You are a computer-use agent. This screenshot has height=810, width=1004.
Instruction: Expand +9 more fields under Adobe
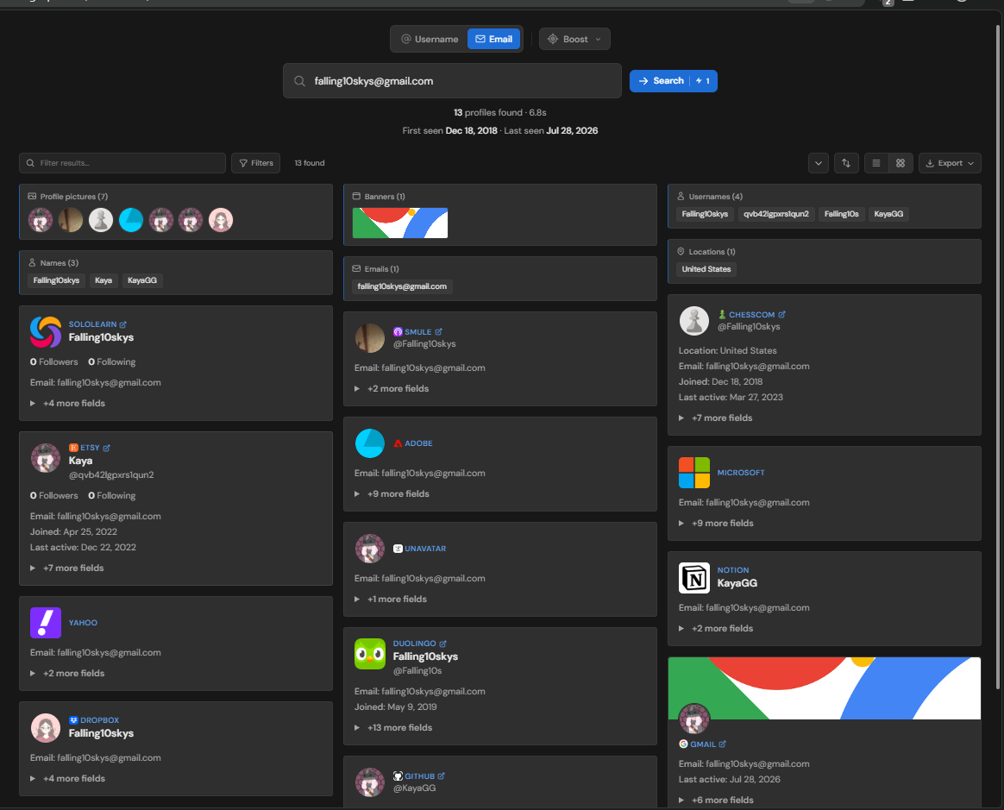[398, 493]
